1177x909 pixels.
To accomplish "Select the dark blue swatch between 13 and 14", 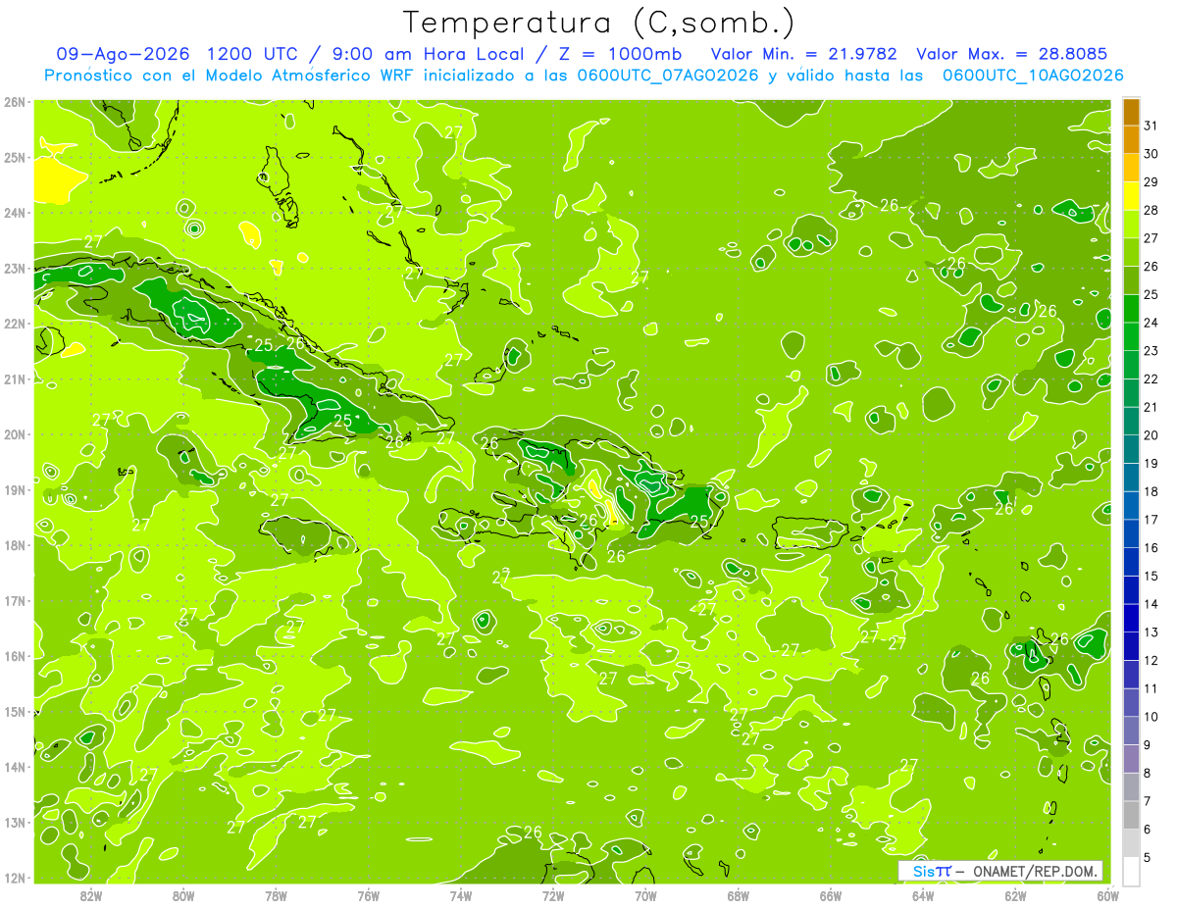I will click(x=1131, y=618).
